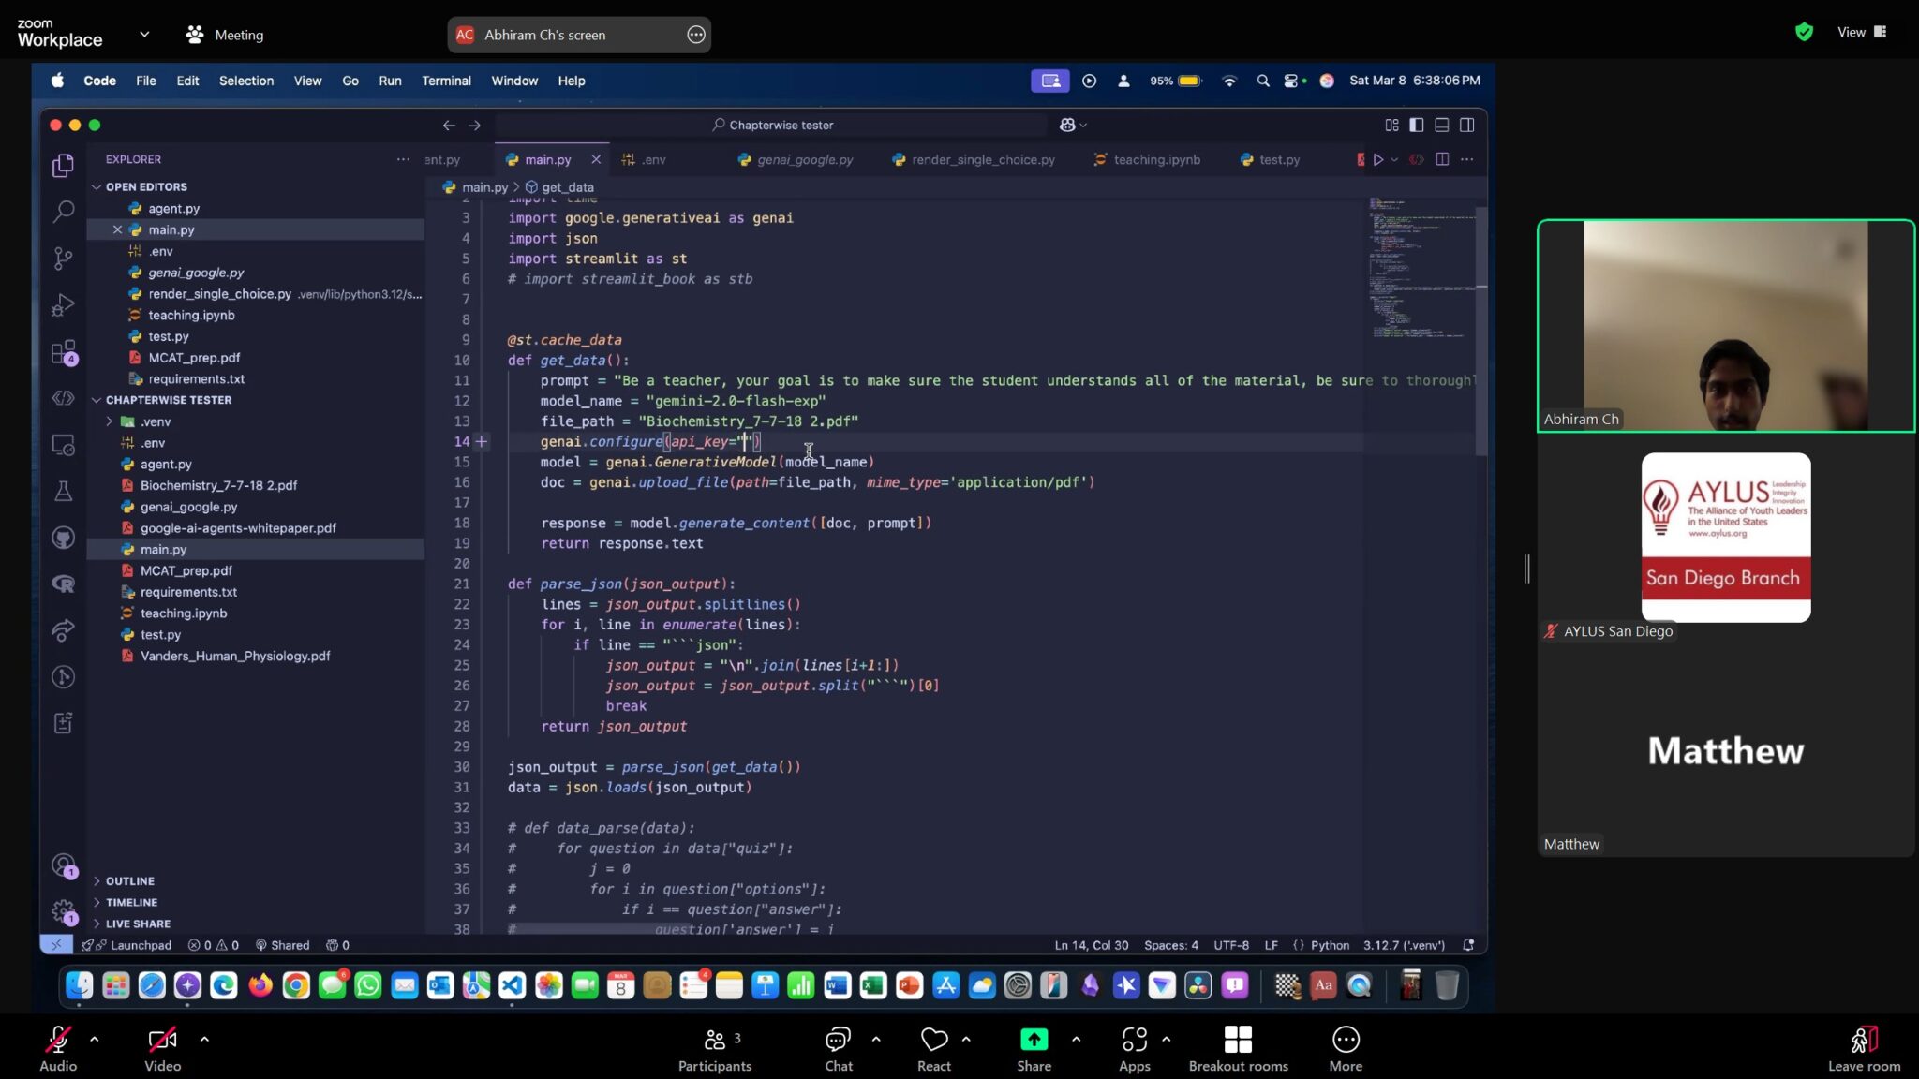
Task: Click the Run Python File play icon
Action: (x=1377, y=159)
